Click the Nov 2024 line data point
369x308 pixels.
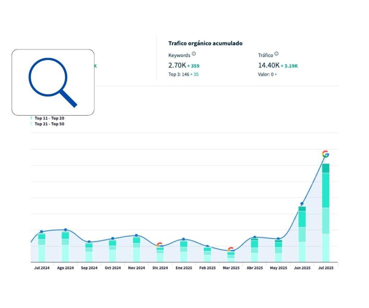(136, 235)
